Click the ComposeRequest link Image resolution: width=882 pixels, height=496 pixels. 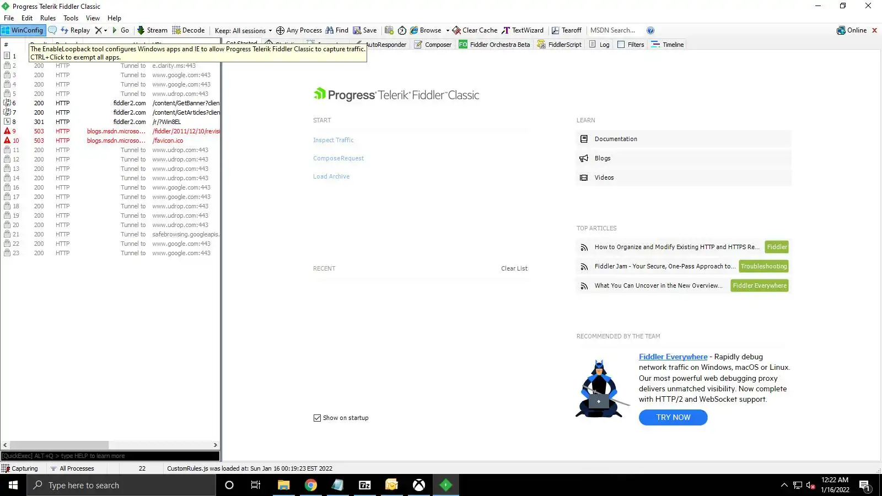(338, 158)
